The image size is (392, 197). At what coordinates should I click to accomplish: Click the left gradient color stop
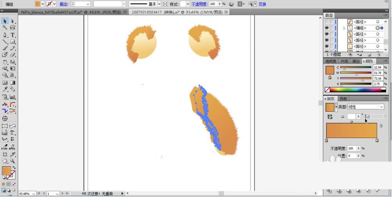tap(326, 140)
